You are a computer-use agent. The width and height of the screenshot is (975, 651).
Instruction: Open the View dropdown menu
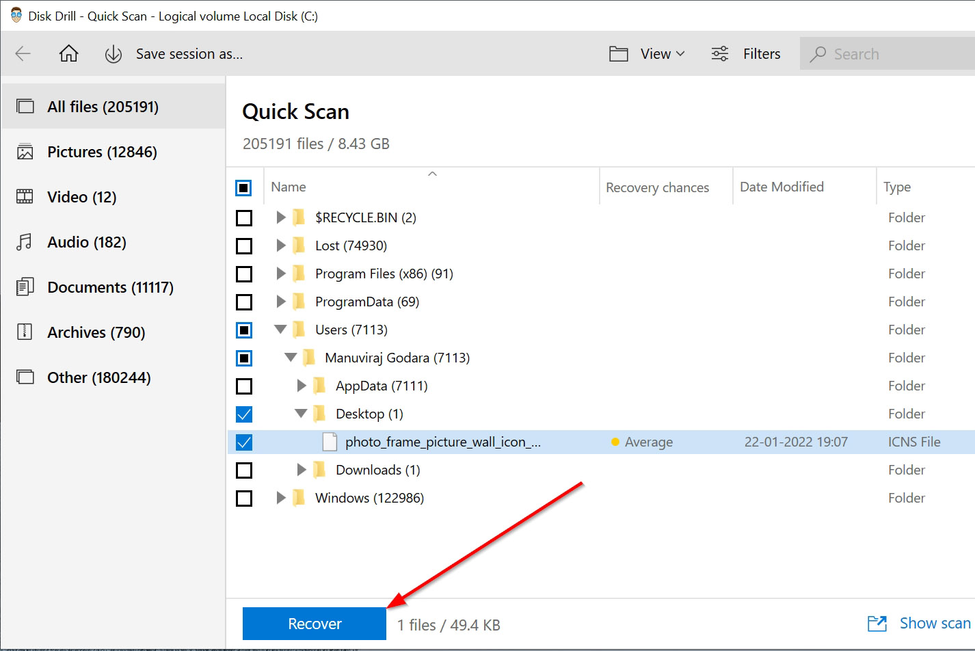(x=663, y=54)
